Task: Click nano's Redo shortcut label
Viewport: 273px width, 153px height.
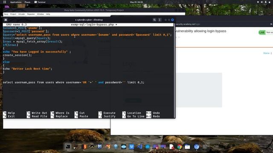Action: pos(156,116)
